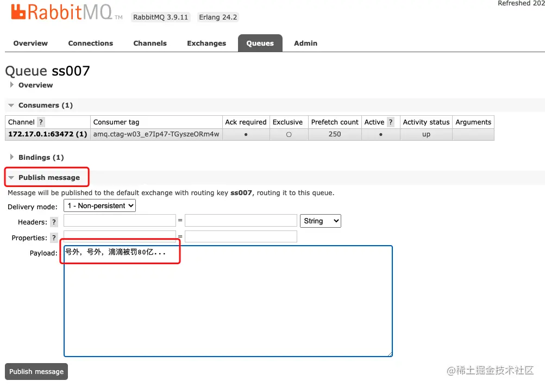The width and height of the screenshot is (545, 387).
Task: Switch to the Channels tab
Action: point(150,43)
